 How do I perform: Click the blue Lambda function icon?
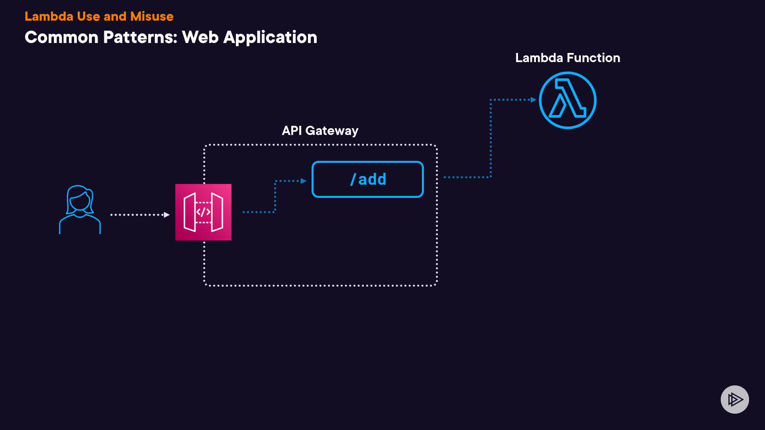tap(567, 100)
